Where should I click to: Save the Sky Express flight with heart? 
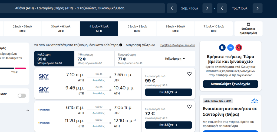(189, 74)
